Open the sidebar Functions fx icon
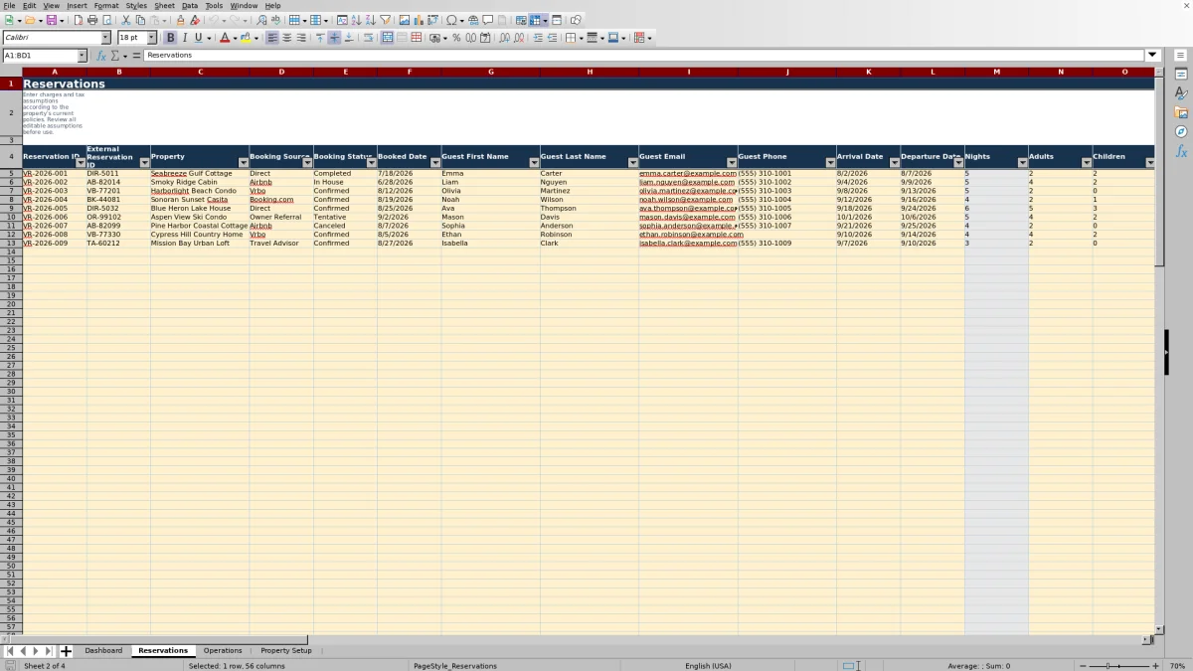The height and width of the screenshot is (671, 1193). [1181, 151]
